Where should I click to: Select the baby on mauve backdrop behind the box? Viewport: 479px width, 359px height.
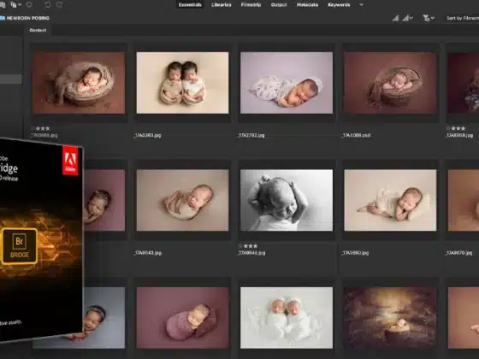104,200
